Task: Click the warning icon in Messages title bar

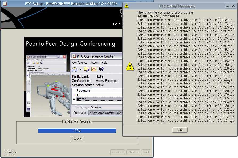Action: point(126,6)
